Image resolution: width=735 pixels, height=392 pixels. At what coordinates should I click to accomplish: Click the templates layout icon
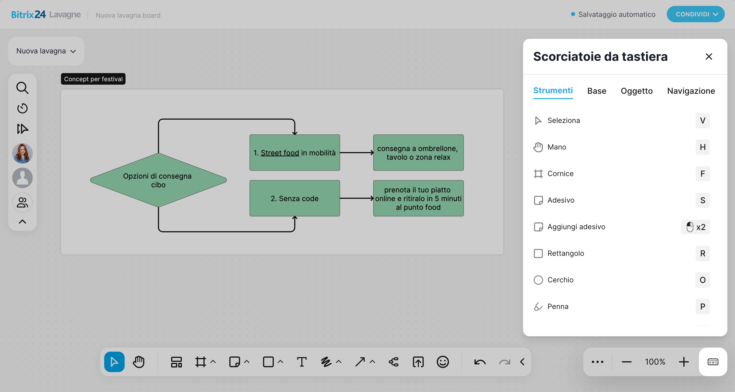pyautogui.click(x=176, y=362)
